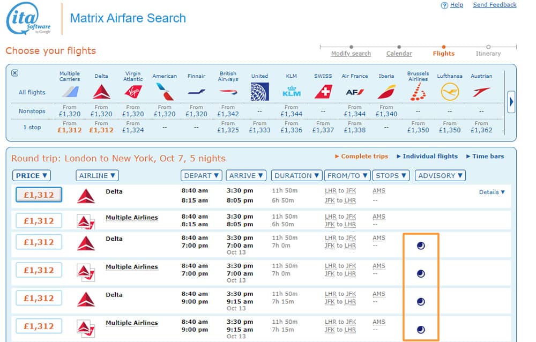Open the PRICE sort dropdown
Viewport: 536px width, 342px height.
[x=32, y=175]
